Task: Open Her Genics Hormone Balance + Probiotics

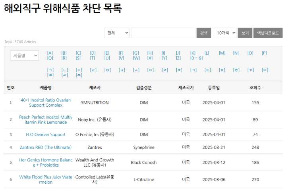Action: click(x=46, y=163)
